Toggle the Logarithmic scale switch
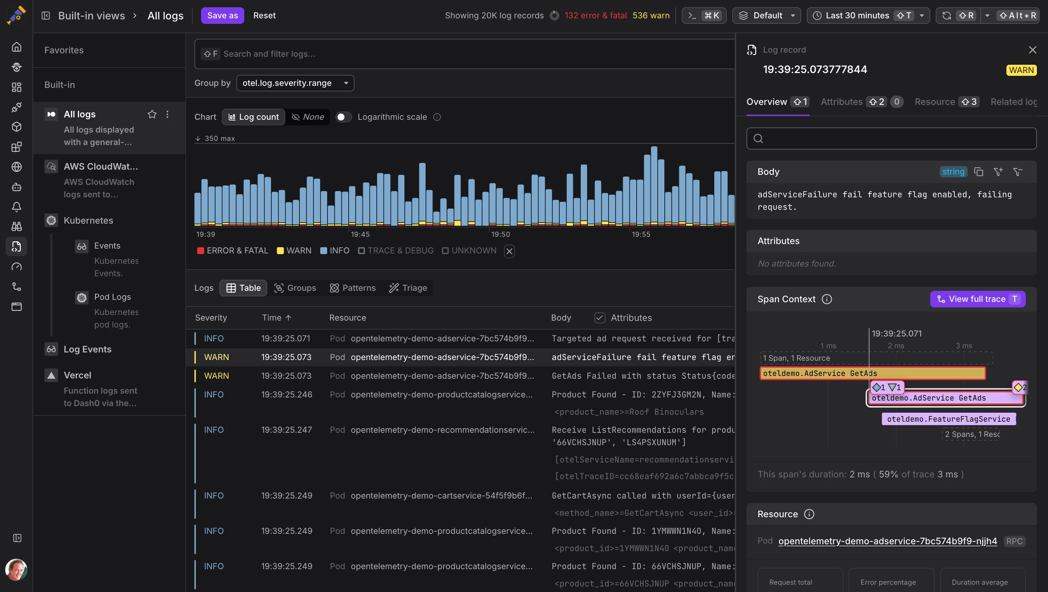The height and width of the screenshot is (592, 1048). (x=343, y=117)
